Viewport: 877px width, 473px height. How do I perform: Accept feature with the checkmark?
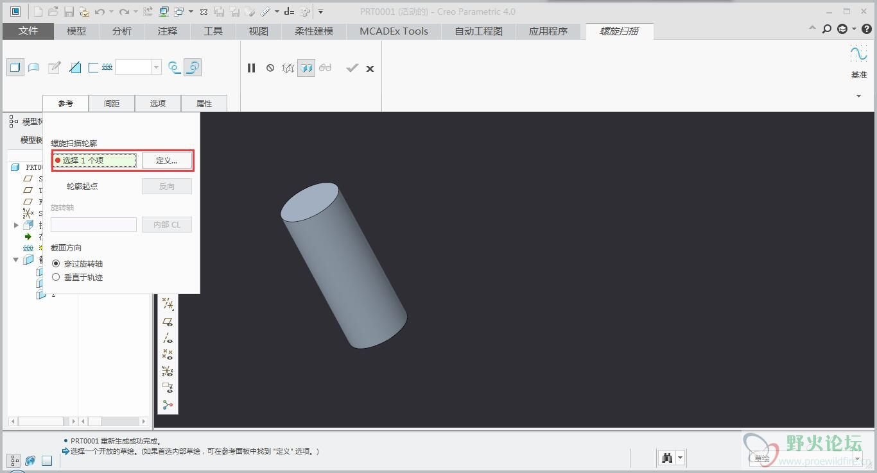click(x=352, y=68)
